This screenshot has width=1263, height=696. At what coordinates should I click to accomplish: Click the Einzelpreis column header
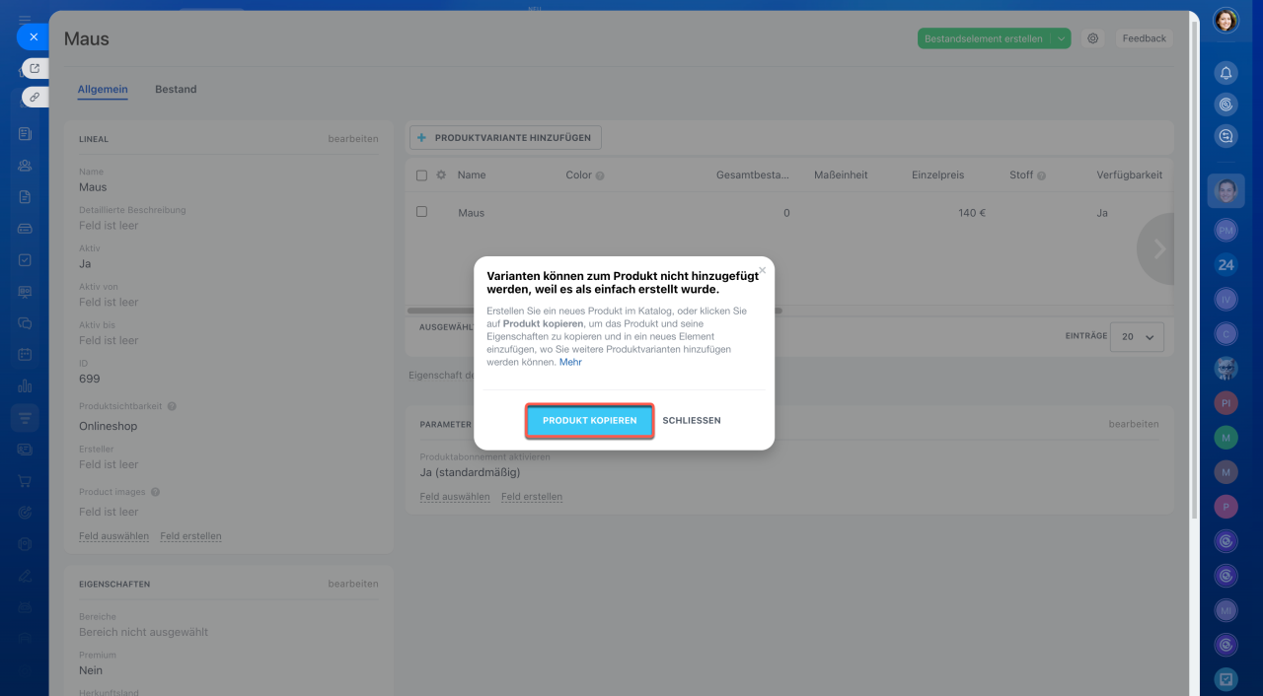pos(939,175)
